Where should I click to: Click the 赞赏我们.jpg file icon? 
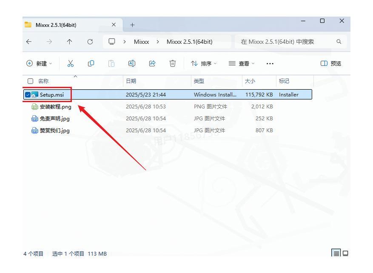[x=35, y=130]
